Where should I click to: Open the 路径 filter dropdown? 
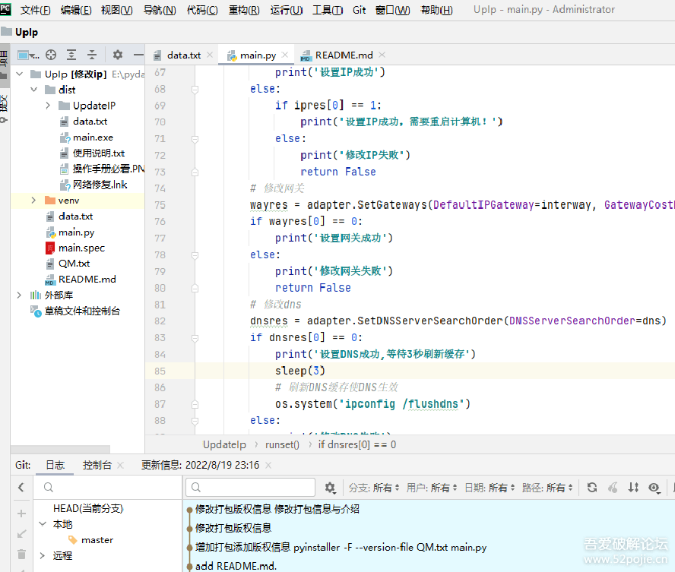tap(547, 488)
